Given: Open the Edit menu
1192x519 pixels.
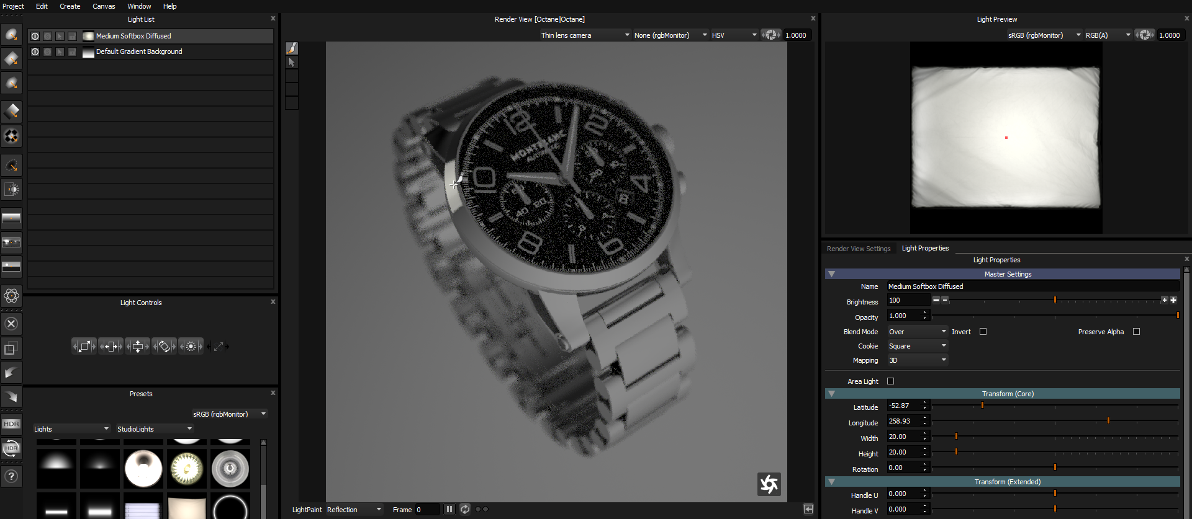Looking at the screenshot, I should click(42, 6).
